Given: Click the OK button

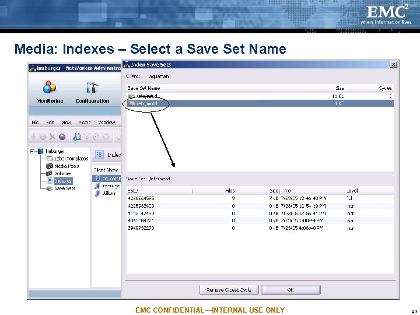Looking at the screenshot, I should pyautogui.click(x=291, y=289).
